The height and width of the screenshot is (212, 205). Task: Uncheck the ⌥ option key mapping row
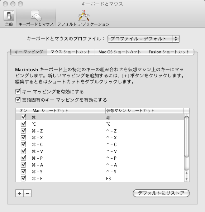pos(23,124)
